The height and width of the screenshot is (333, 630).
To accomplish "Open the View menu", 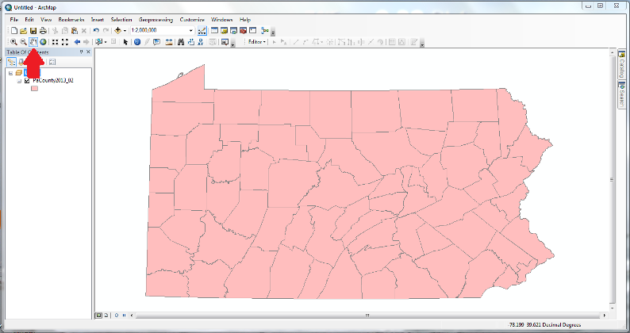I will pyautogui.click(x=46, y=19).
